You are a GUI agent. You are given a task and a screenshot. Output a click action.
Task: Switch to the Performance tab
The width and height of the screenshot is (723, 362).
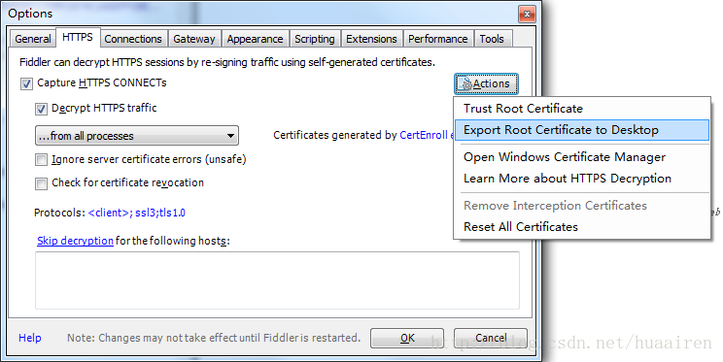point(438,39)
